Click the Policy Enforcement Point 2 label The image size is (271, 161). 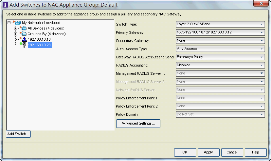coord(137,106)
